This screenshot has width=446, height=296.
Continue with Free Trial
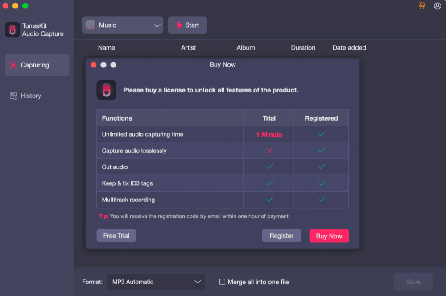[116, 235]
